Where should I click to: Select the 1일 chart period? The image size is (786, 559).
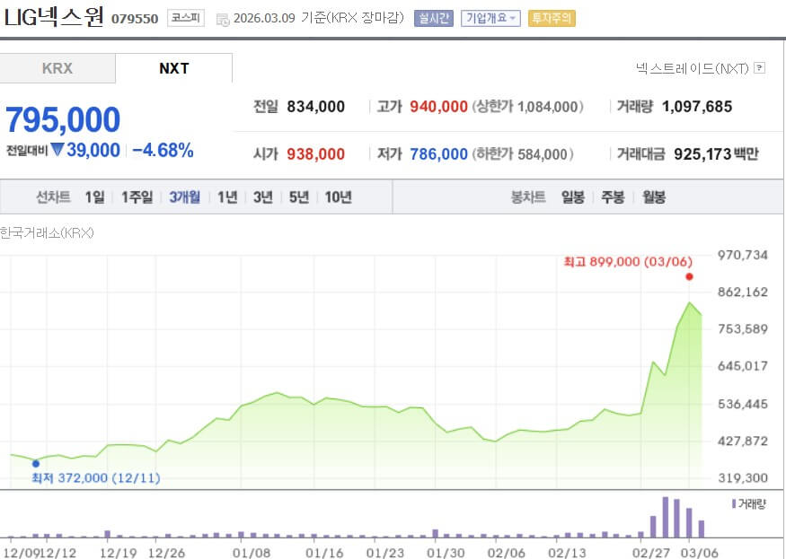tap(93, 196)
